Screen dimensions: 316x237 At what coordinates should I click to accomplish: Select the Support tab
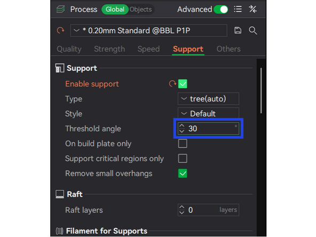click(188, 49)
